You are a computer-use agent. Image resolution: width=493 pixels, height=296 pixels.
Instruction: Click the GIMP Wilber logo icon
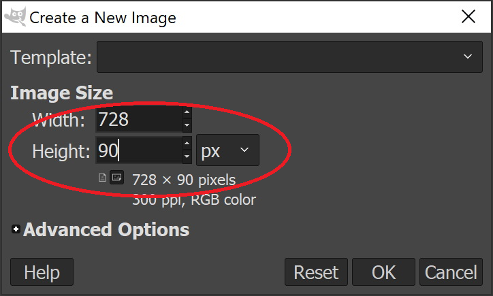(x=15, y=17)
